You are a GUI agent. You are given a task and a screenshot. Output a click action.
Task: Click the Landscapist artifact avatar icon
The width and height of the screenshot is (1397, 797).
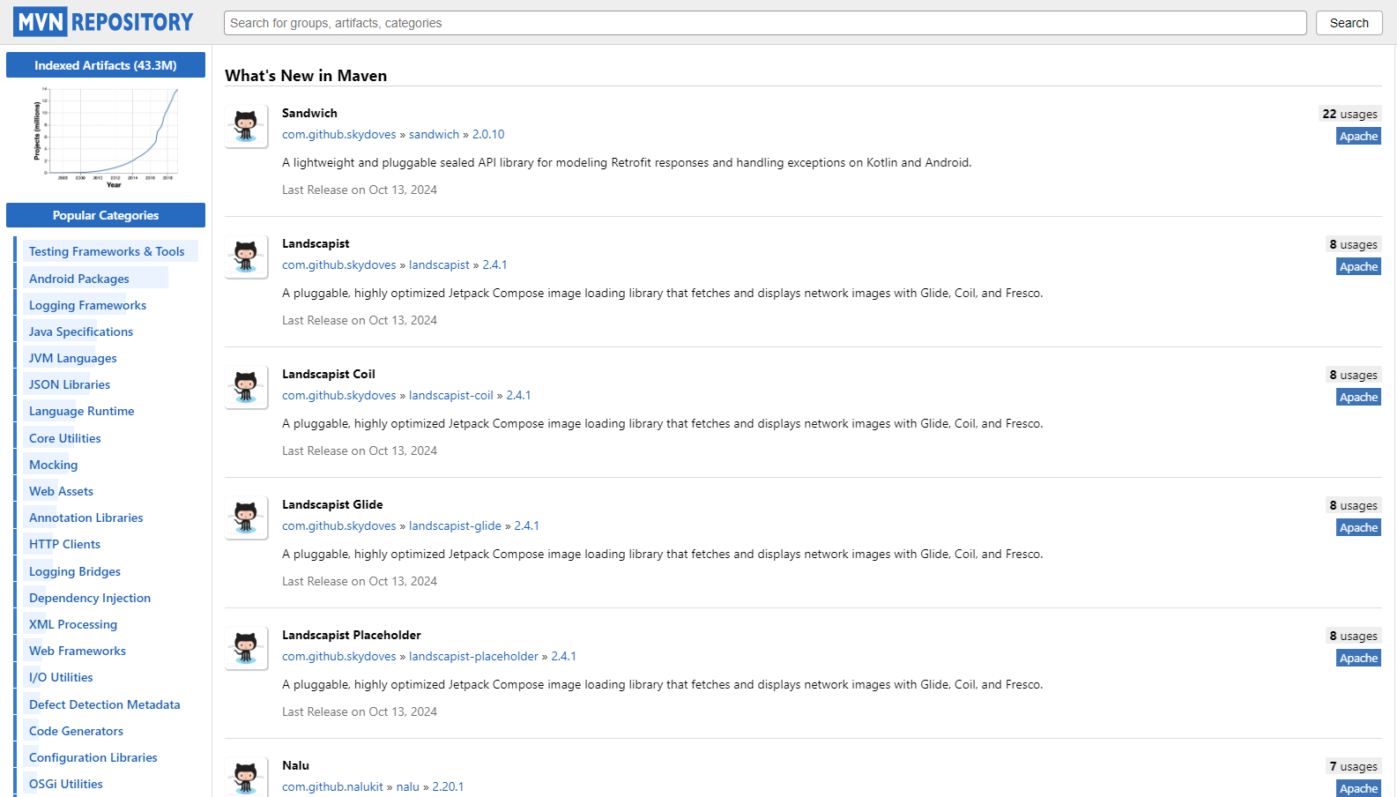(x=246, y=257)
